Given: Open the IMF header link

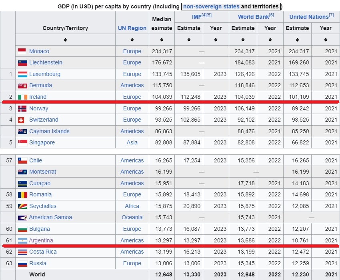Looking at the screenshot, I should tap(197, 17).
